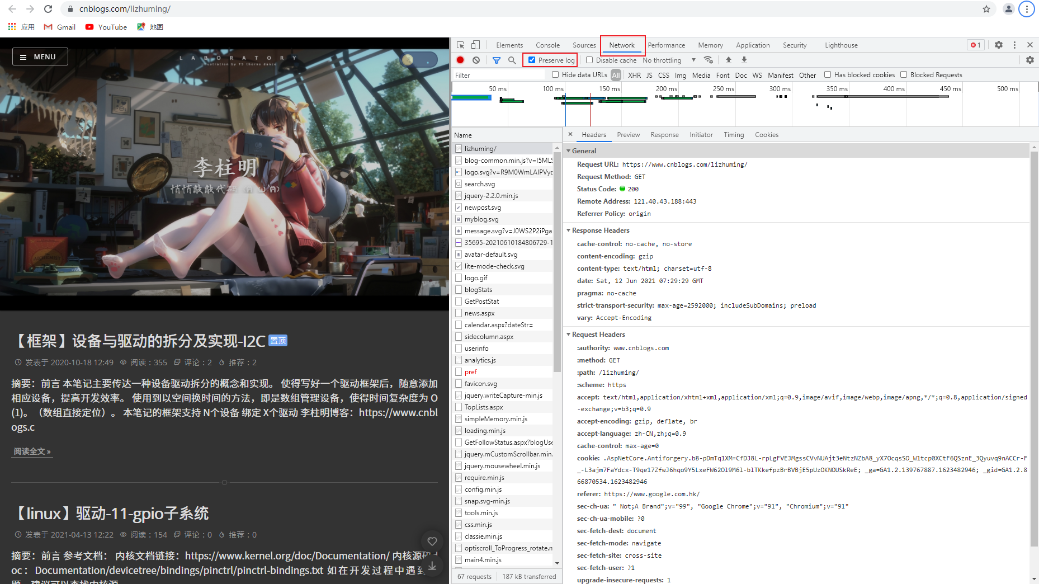The height and width of the screenshot is (584, 1039).
Task: Clear the network log
Action: point(476,60)
